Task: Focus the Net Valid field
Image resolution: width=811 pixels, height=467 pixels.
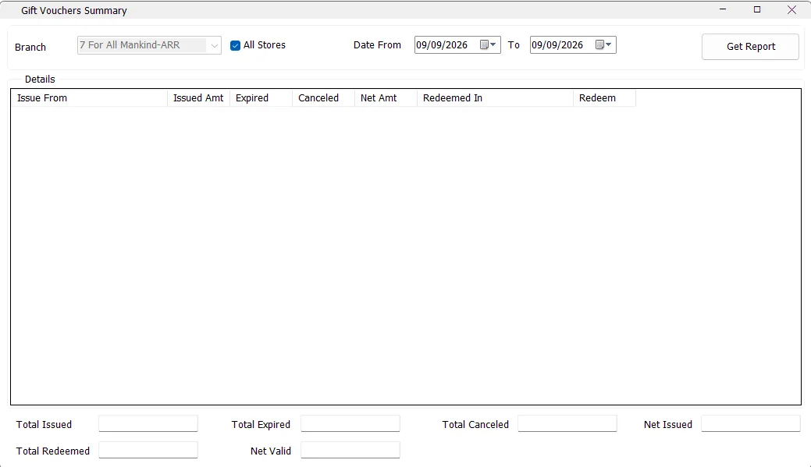Action: (350, 450)
